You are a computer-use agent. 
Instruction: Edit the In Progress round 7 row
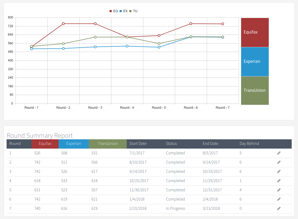click(x=279, y=208)
